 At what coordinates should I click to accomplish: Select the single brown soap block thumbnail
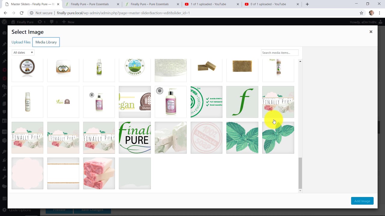[x=242, y=70]
